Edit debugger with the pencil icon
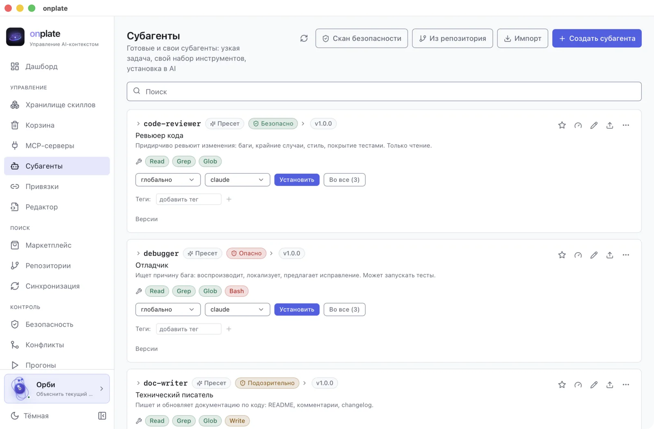The image size is (654, 429). tap(594, 255)
